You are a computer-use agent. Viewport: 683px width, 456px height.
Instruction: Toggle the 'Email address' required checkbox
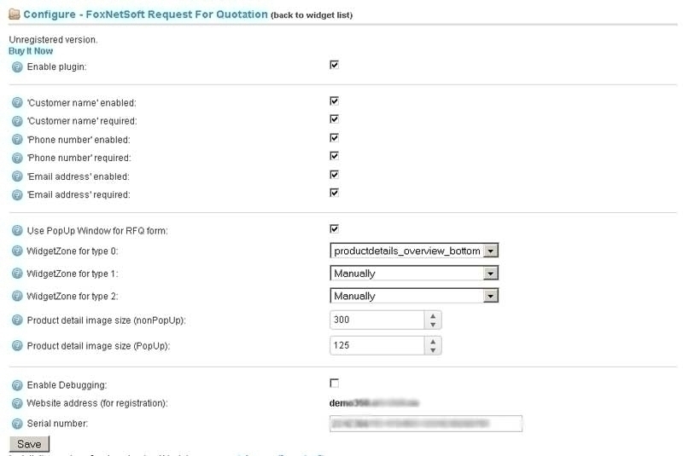tap(334, 193)
